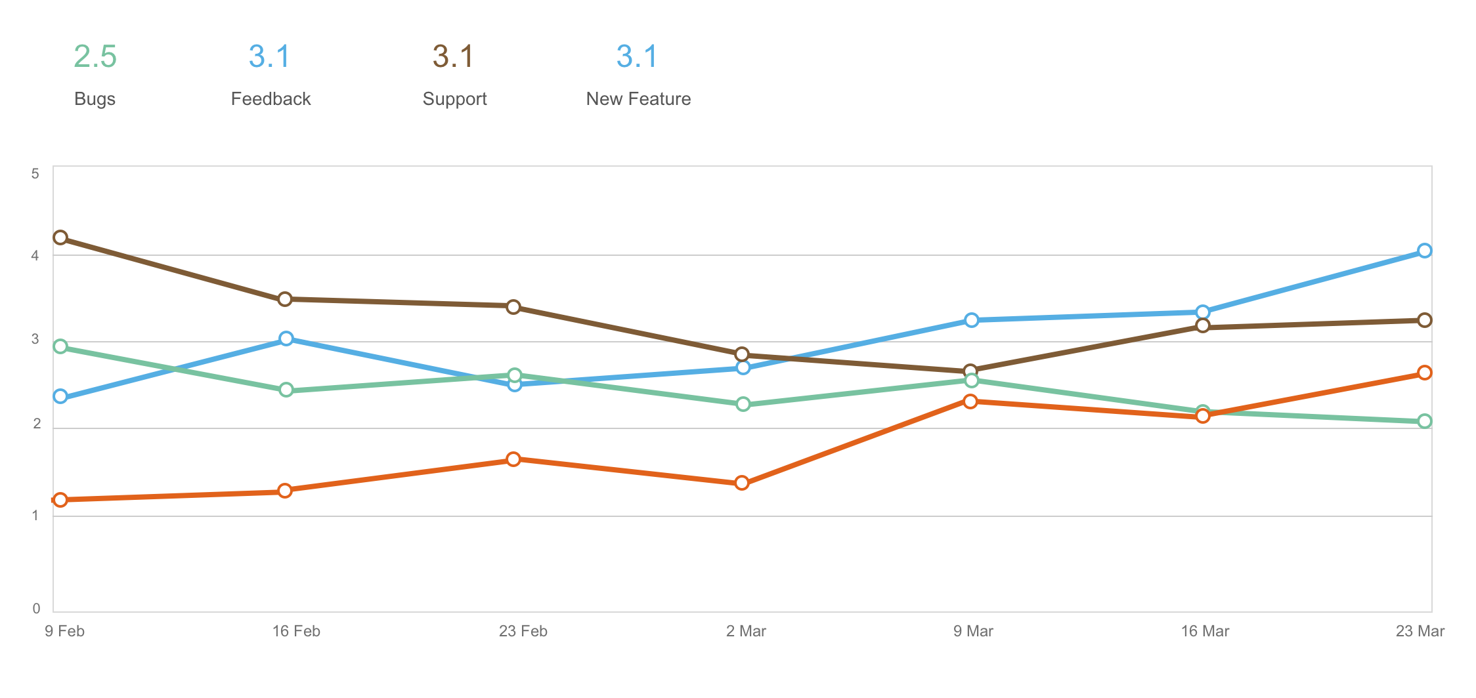The height and width of the screenshot is (698, 1476).
Task: Toggle the Bugs series legend label
Action: coord(95,98)
